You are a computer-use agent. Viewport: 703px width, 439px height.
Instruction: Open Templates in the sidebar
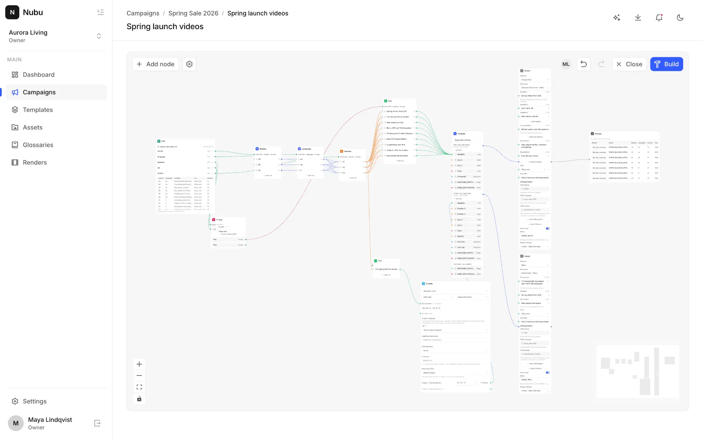click(56, 110)
